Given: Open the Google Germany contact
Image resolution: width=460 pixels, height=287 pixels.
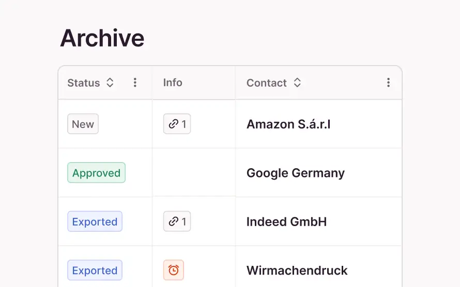Looking at the screenshot, I should 295,173.
